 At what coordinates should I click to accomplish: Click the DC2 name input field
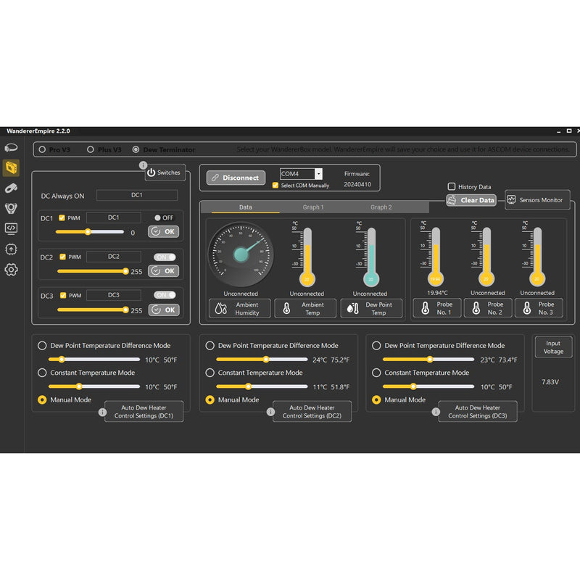pyautogui.click(x=114, y=257)
